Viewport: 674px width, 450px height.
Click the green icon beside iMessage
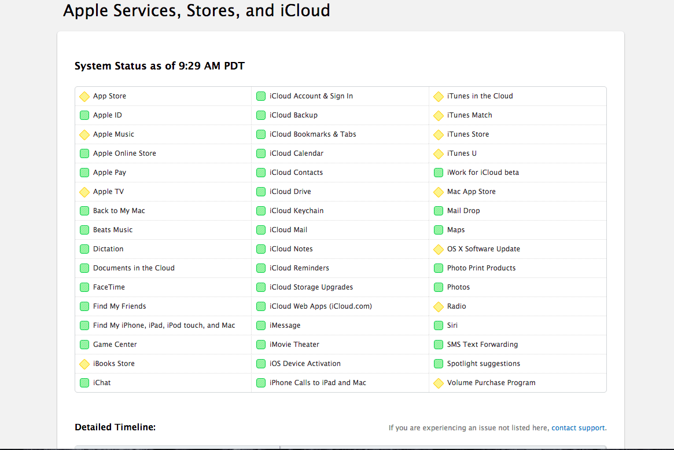261,325
